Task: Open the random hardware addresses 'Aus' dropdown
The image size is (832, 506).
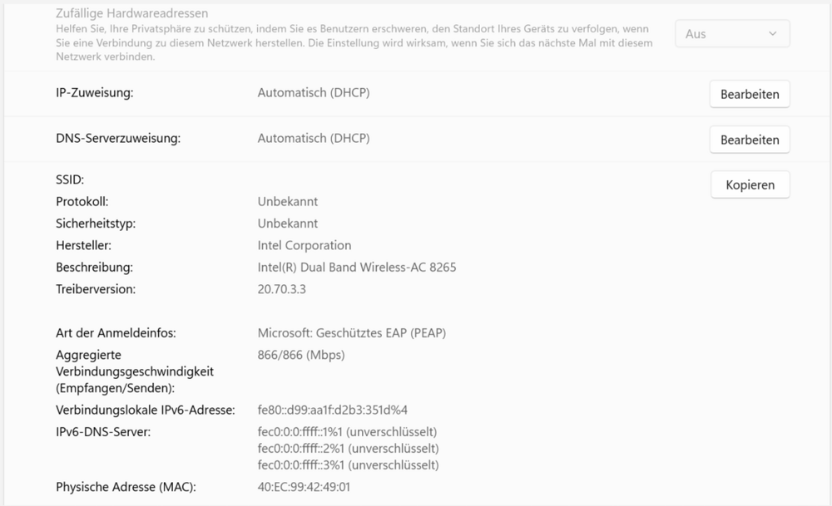Action: point(731,34)
